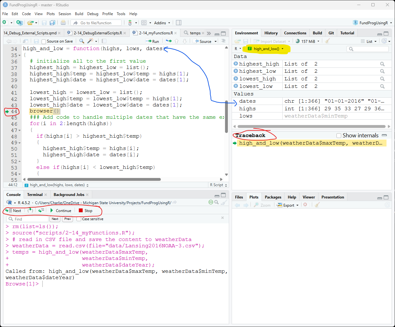Tick the Case sensitive checkbox
395x327 pixels.
[79, 219]
